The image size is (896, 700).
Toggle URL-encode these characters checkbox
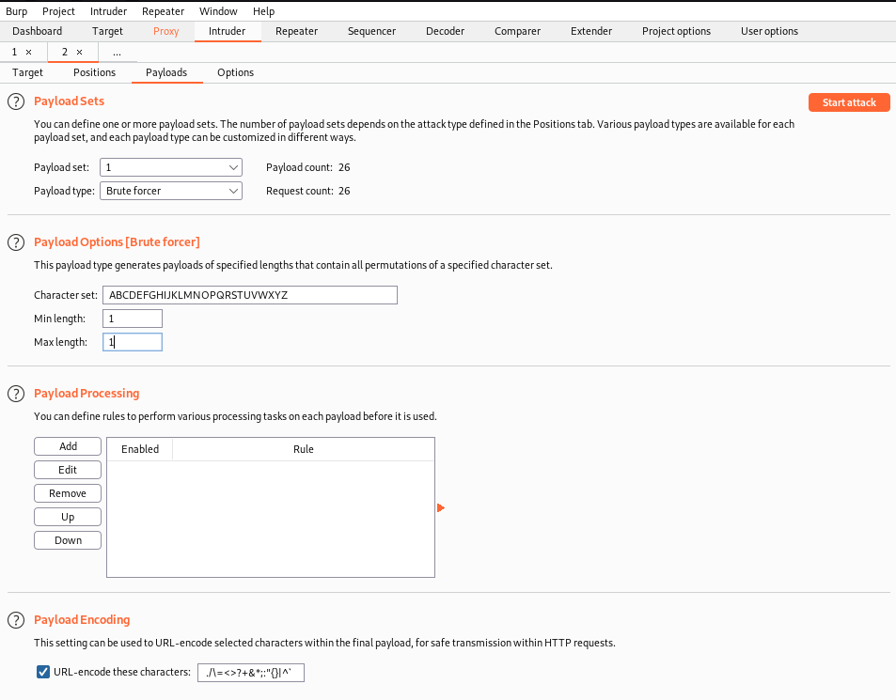pyautogui.click(x=43, y=672)
